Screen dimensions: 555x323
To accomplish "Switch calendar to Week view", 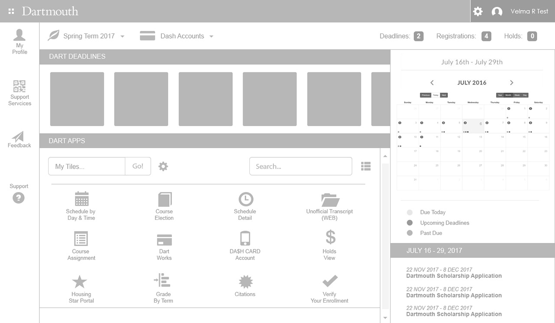I will point(517,95).
